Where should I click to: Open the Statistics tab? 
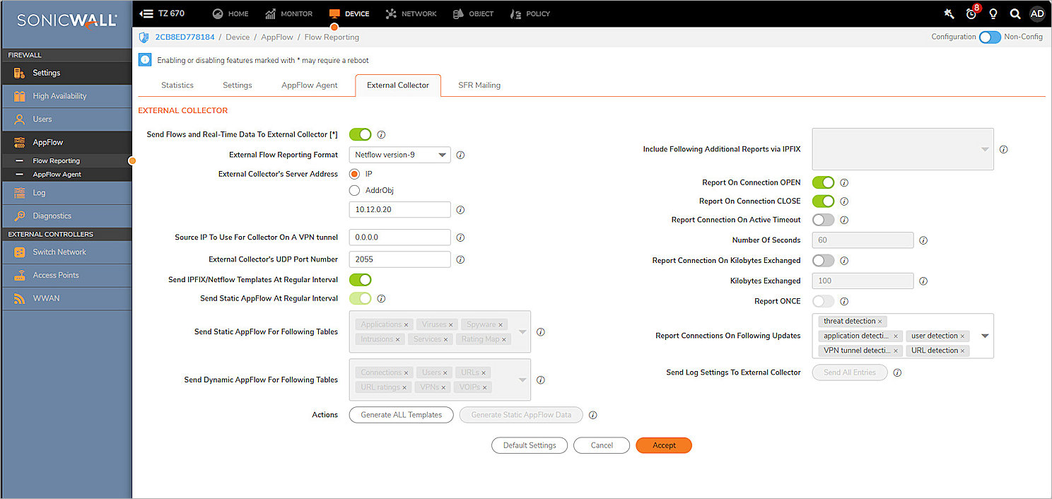coord(177,85)
